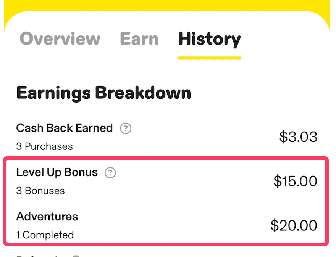Tap the yellow header banner at top

point(168,5)
